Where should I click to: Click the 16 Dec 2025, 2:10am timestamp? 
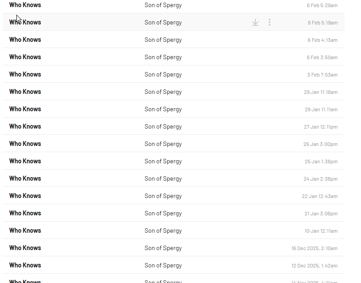[314, 248]
